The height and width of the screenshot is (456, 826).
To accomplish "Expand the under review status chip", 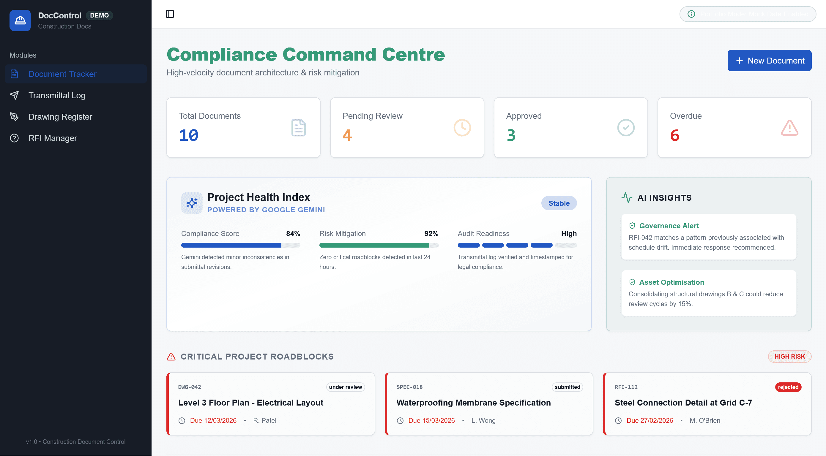I will [x=346, y=387].
